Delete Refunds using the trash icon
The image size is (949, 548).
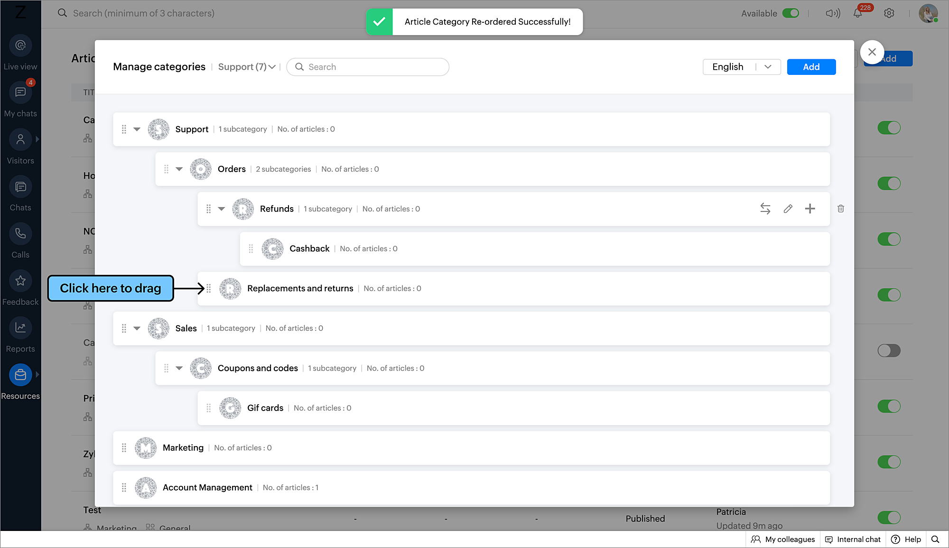tap(840, 209)
